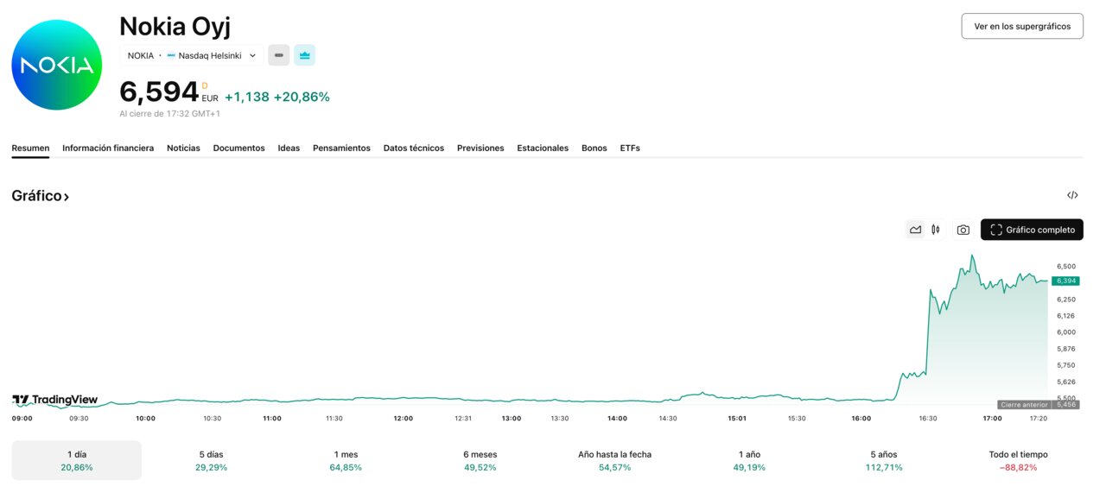
Task: Go to the Noticias tab
Action: pos(183,148)
